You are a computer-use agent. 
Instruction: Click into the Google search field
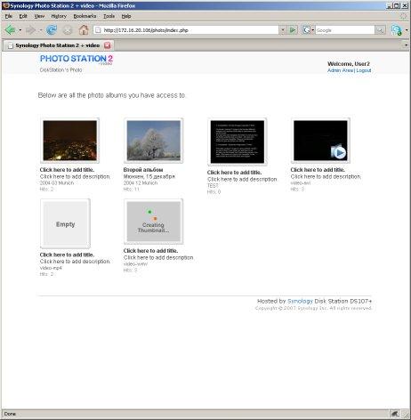(x=344, y=30)
